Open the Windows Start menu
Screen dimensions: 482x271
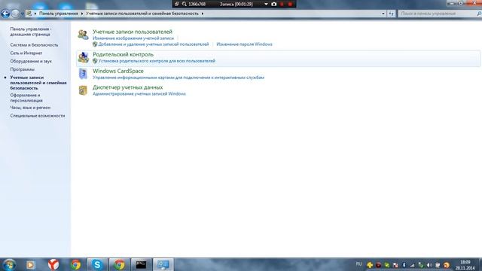coord(9,264)
